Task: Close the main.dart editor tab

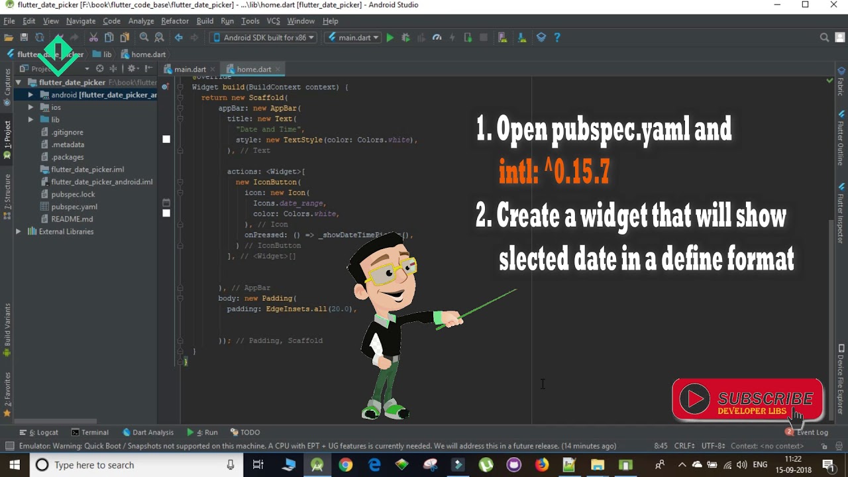Action: tap(213, 69)
